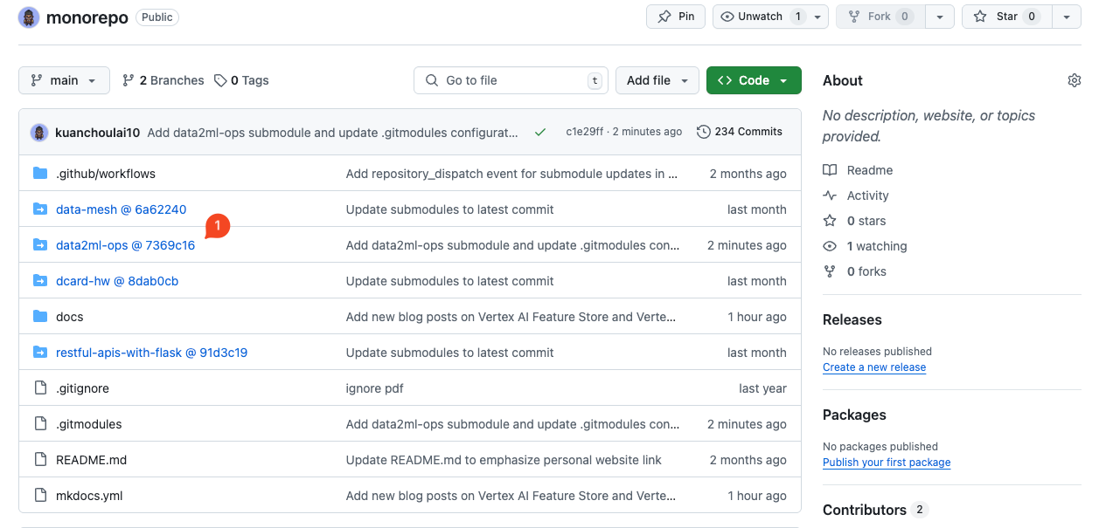Open the Star lists dropdown arrow

[x=1066, y=17]
